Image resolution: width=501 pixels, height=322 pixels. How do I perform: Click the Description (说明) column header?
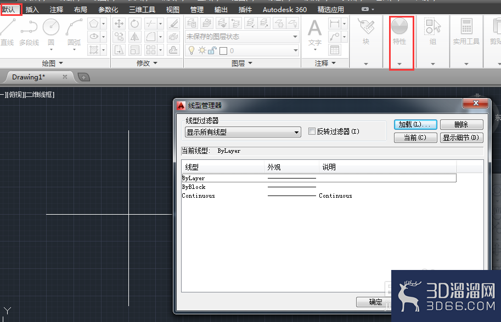(387, 166)
